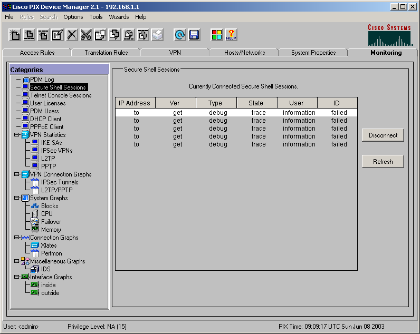Click the Paste Before toolbar icon
Image resolution: width=420 pixels, height=334 pixels.
coord(129,35)
